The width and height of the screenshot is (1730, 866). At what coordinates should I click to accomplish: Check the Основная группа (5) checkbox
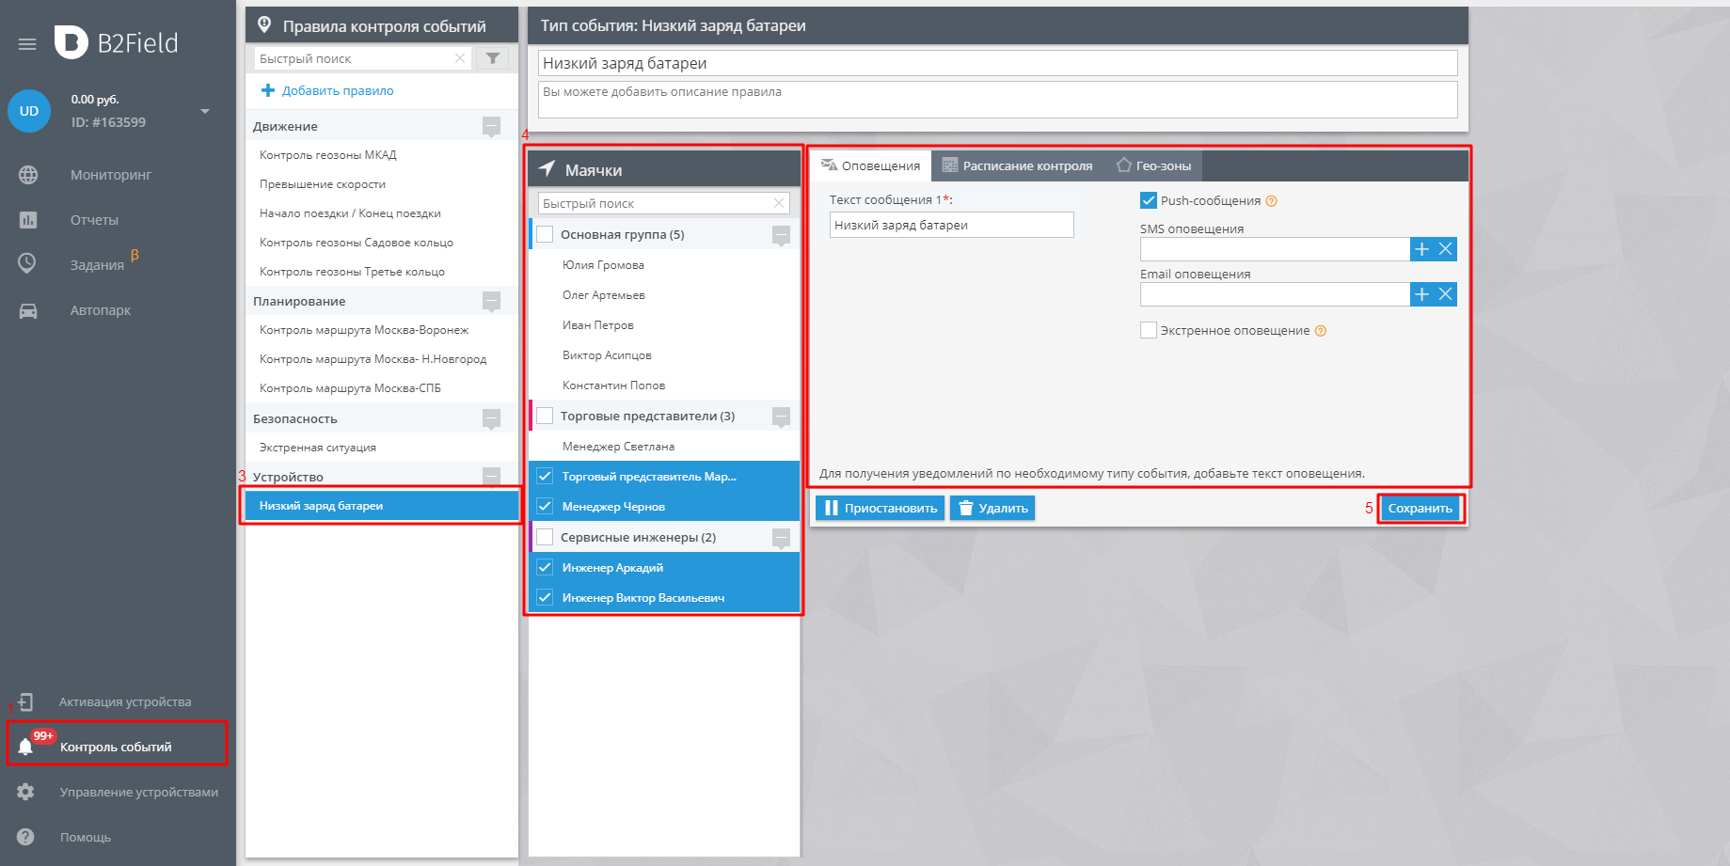click(545, 234)
